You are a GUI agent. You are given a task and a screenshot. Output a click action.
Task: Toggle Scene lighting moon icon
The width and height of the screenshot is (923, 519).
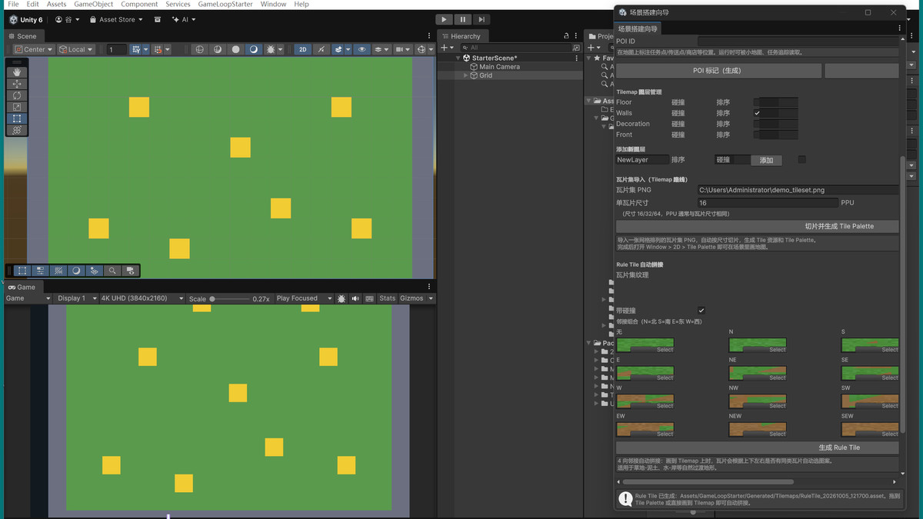pos(254,49)
